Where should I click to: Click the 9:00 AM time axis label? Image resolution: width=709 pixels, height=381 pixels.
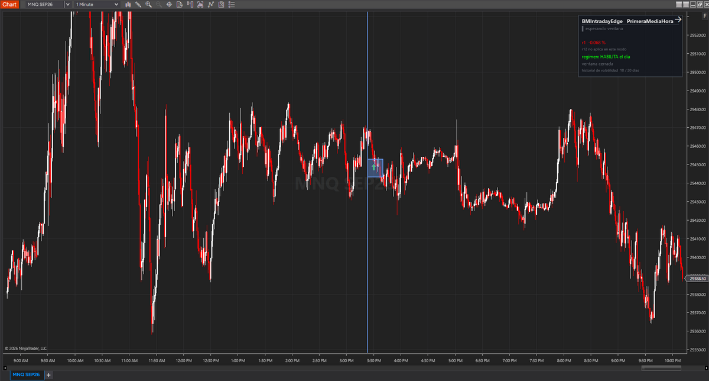click(21, 360)
